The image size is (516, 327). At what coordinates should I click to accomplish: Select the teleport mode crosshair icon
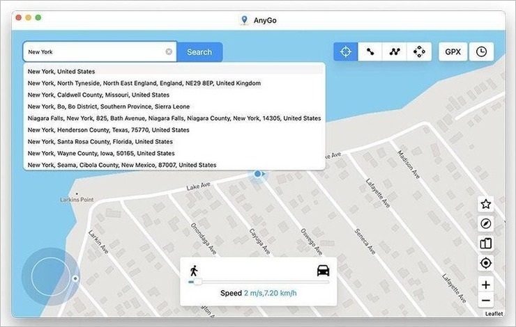[x=346, y=51]
